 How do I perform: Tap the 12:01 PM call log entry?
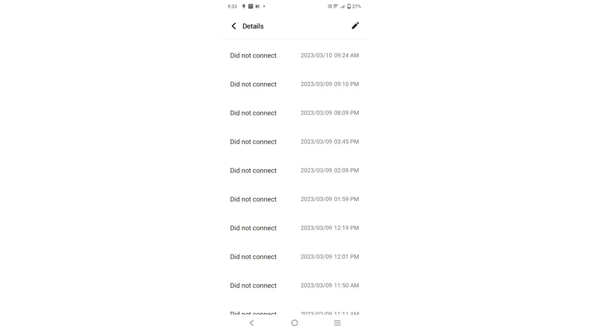pyautogui.click(x=294, y=257)
